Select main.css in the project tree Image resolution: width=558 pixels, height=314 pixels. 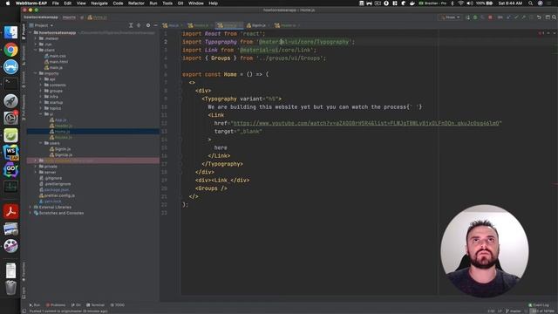point(55,56)
